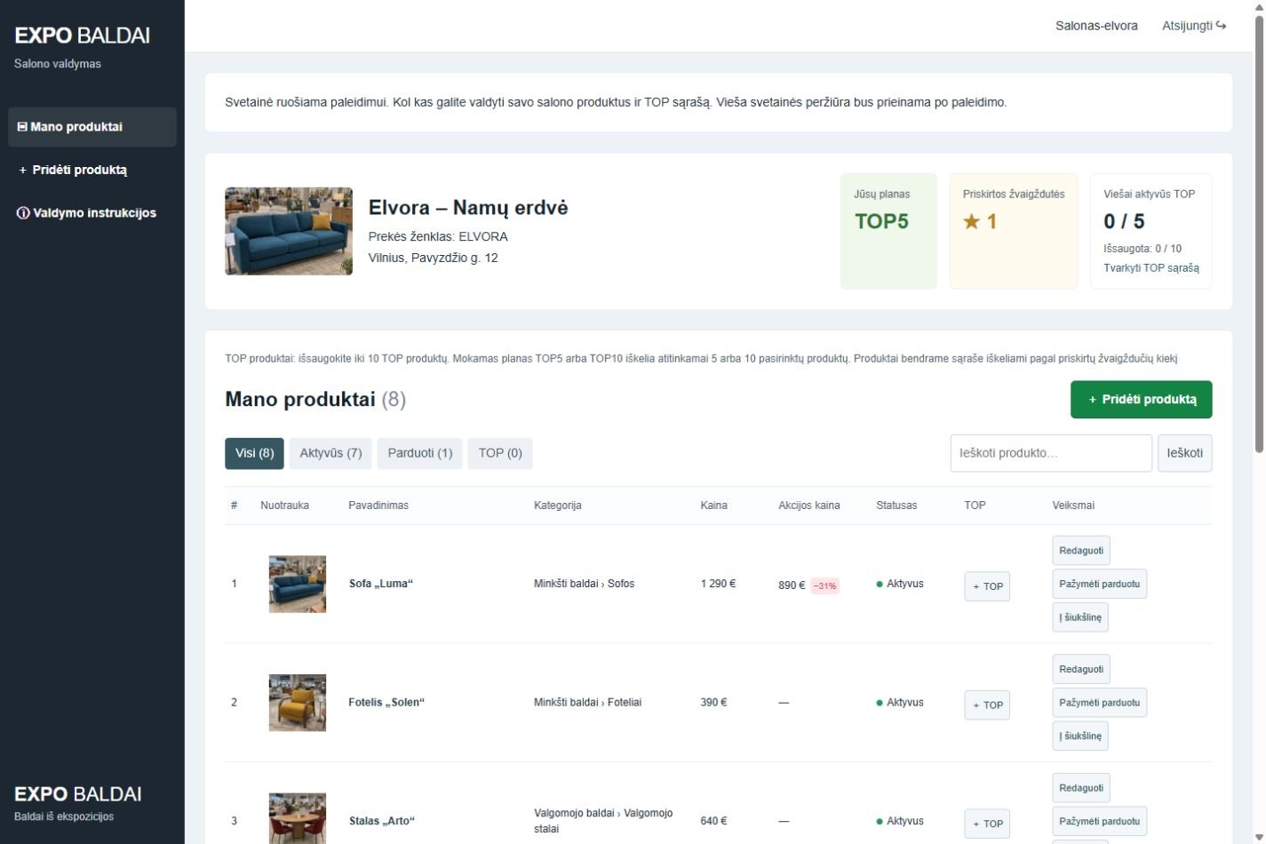Open Stalas „Arto“ product thumbnail
This screenshot has height=844, width=1266.
(298, 818)
